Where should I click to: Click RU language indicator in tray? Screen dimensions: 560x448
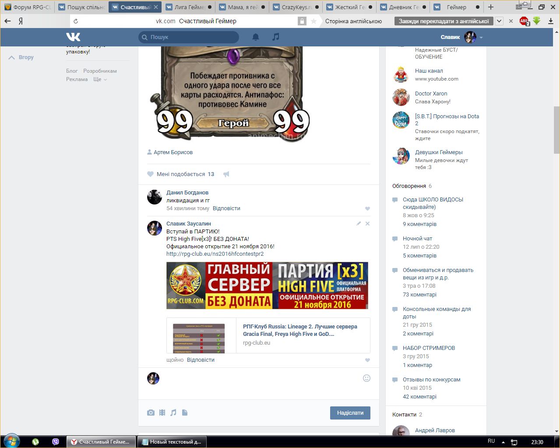(491, 441)
